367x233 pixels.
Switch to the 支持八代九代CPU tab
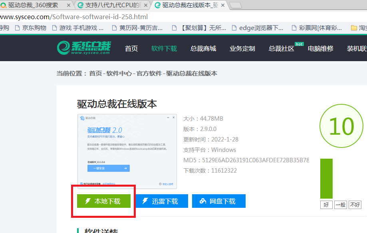pyautogui.click(x=112, y=5)
